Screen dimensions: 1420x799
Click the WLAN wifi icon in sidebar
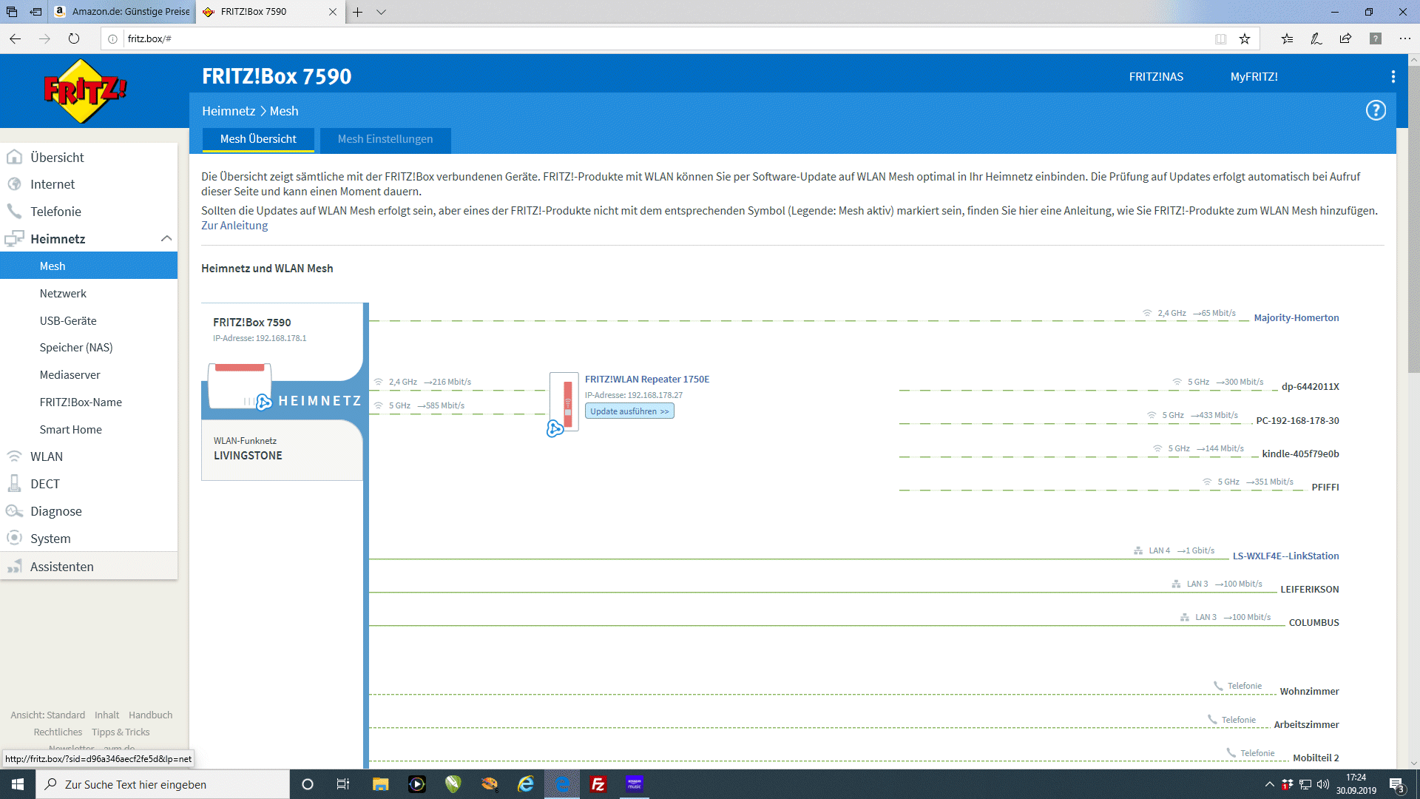[x=14, y=456]
